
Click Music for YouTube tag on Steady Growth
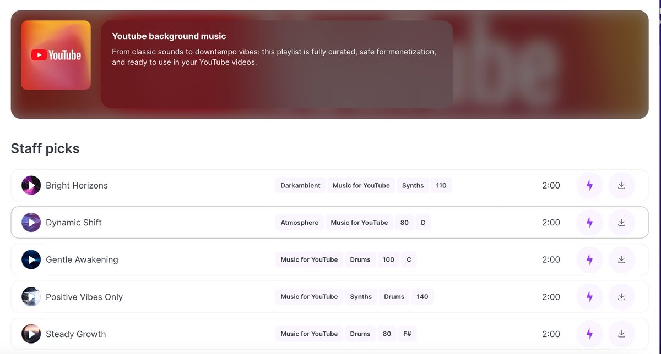point(309,334)
